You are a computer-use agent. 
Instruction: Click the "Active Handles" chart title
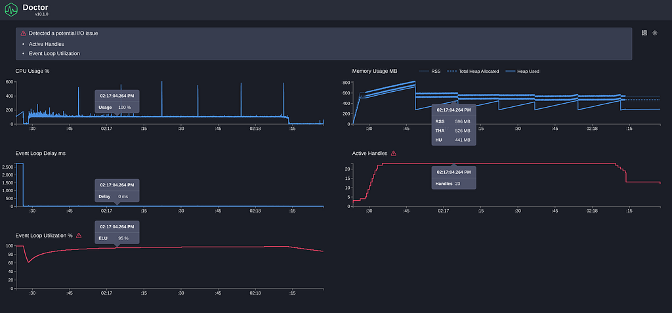pos(369,153)
